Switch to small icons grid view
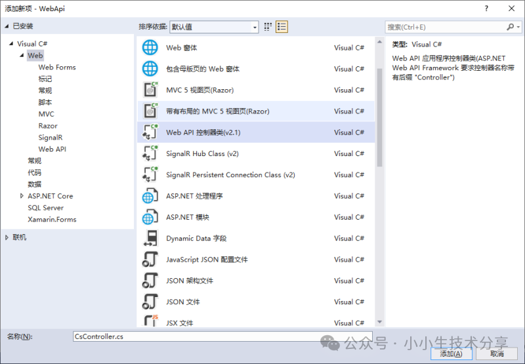Screen dimensions: 525x364 (x=268, y=27)
